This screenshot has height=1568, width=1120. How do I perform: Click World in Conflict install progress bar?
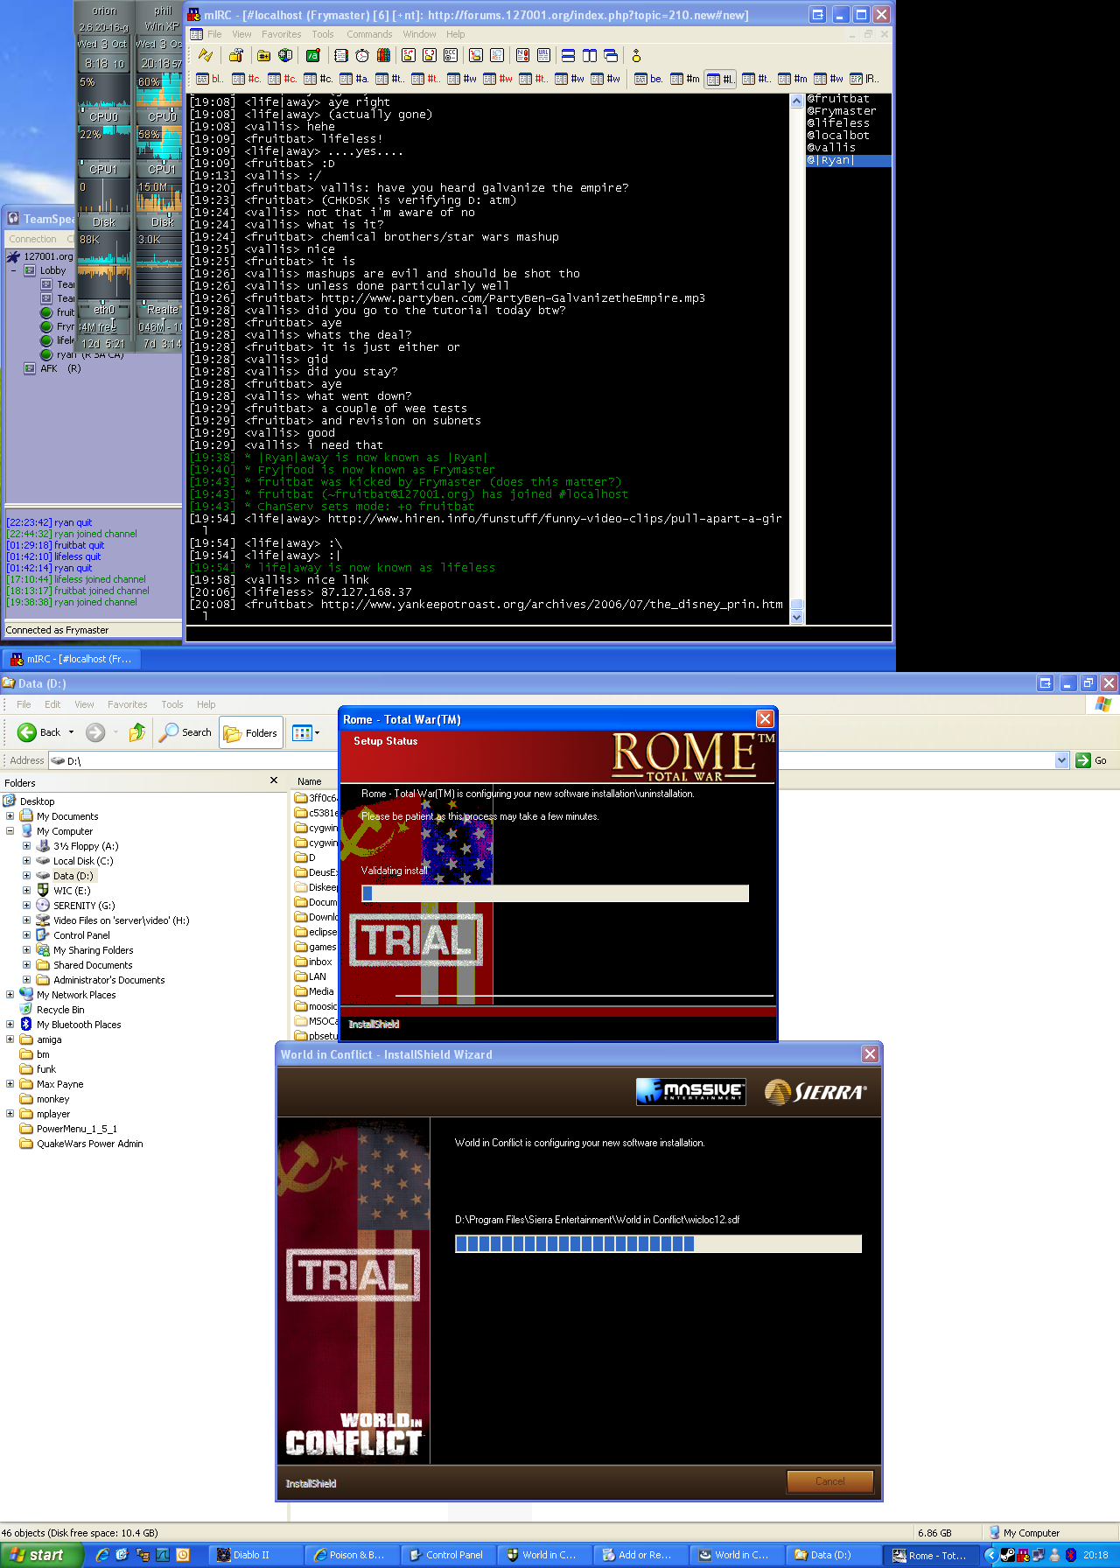[658, 1243]
